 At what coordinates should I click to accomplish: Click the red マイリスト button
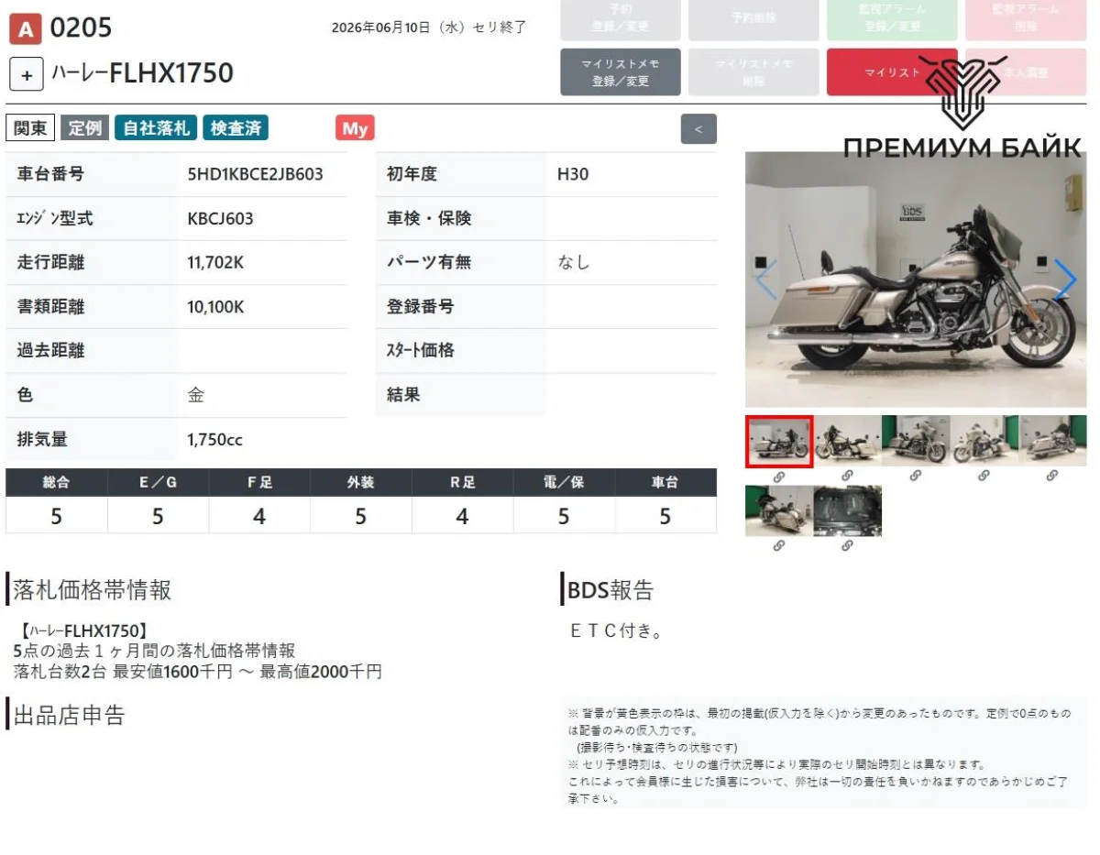[892, 72]
